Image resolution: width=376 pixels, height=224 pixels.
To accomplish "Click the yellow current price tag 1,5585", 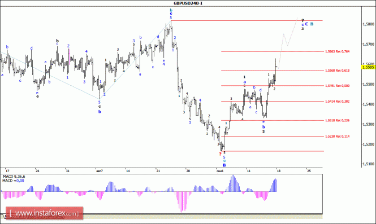I will tap(368, 67).
